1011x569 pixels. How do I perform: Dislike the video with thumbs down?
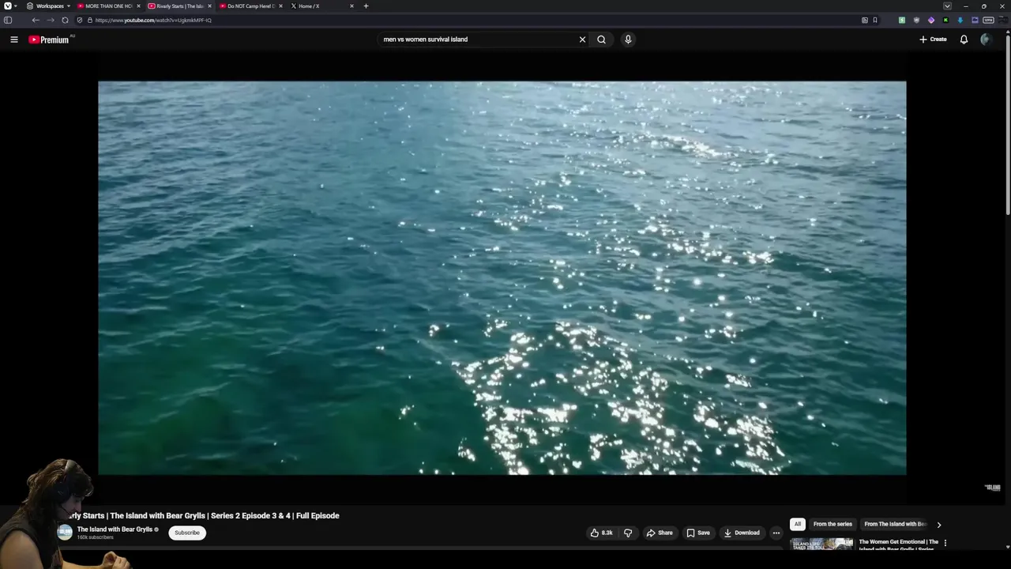coord(628,533)
